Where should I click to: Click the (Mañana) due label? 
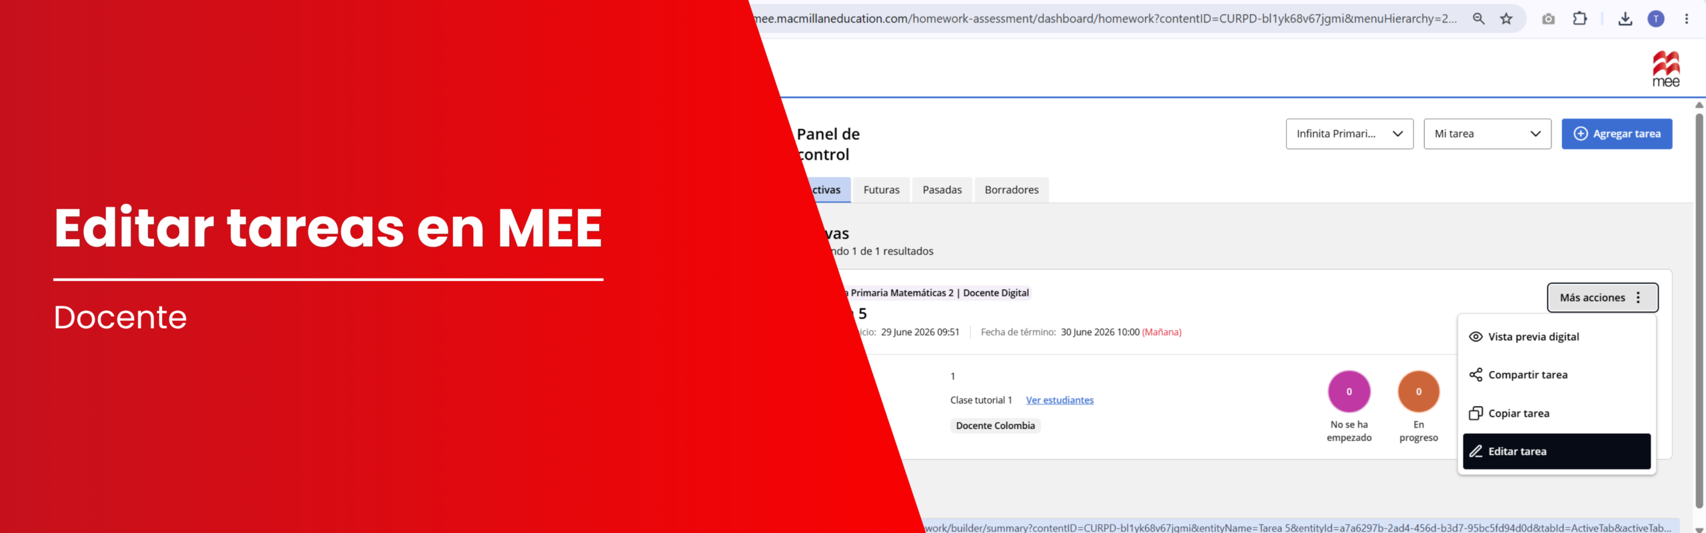tap(1162, 332)
